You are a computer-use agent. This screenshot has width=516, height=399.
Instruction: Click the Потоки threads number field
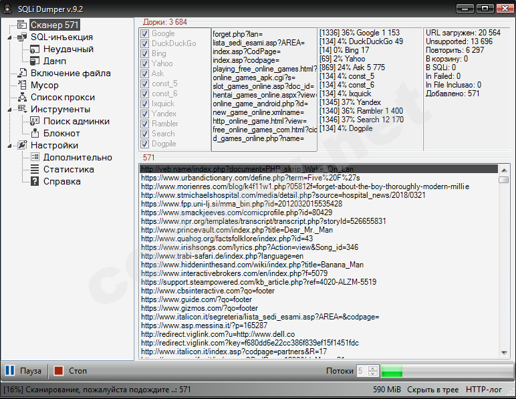point(363,371)
